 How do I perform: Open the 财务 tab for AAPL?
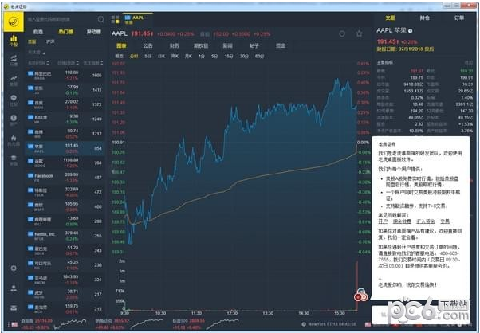[x=174, y=46]
